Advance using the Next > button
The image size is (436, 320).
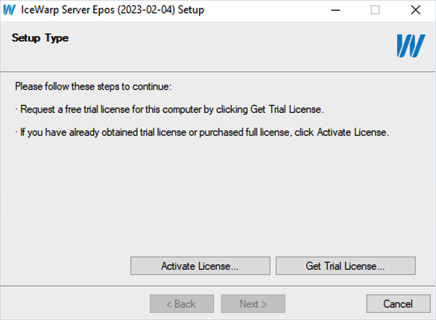tap(253, 304)
